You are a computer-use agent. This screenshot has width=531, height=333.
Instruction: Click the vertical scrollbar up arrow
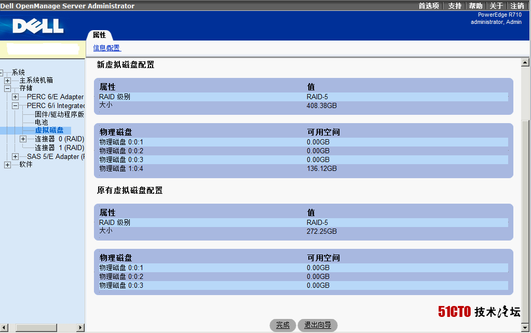[x=525, y=62]
